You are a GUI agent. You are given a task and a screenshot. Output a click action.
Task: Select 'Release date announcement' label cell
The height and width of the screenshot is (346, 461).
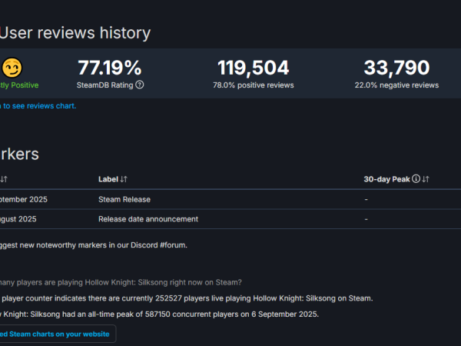pos(148,219)
